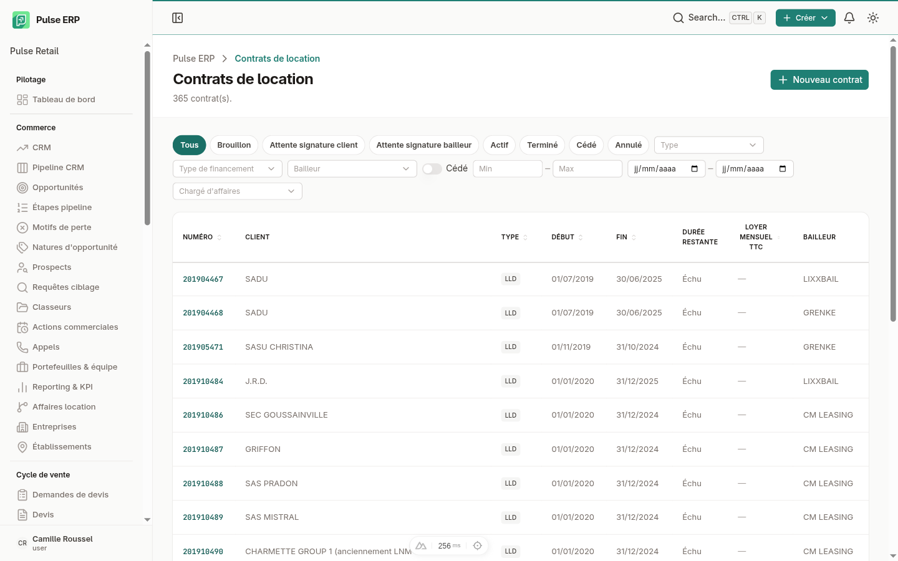Click the search magnifier icon
898x561 pixels.
pos(678,18)
